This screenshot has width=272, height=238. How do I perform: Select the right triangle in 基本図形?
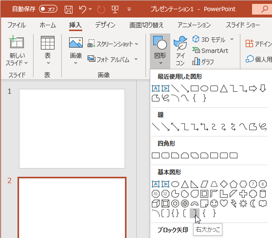[195, 184]
